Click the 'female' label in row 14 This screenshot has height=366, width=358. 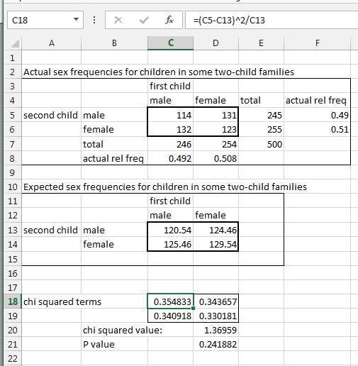pyautogui.click(x=99, y=244)
